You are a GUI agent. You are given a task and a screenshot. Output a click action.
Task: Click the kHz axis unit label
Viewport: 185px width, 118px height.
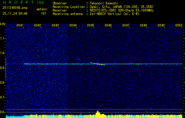3,24
